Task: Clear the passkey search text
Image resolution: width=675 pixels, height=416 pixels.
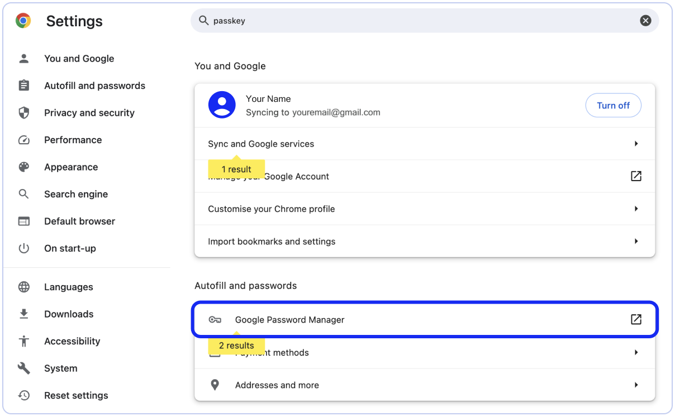Action: click(645, 21)
